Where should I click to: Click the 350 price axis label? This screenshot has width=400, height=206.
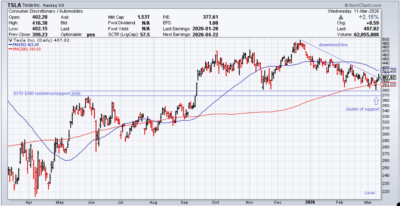point(385,105)
